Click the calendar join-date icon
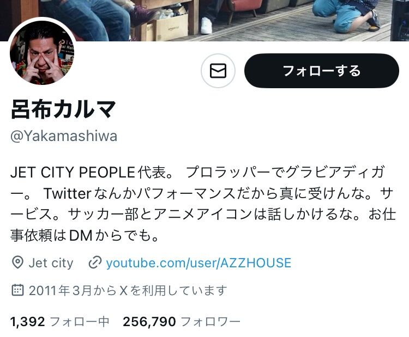This screenshot has height=337, width=409. 18,290
